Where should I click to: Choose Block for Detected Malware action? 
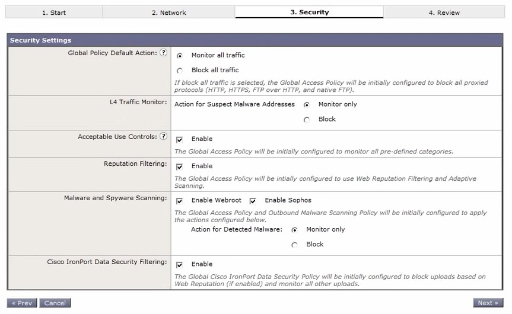coord(294,245)
